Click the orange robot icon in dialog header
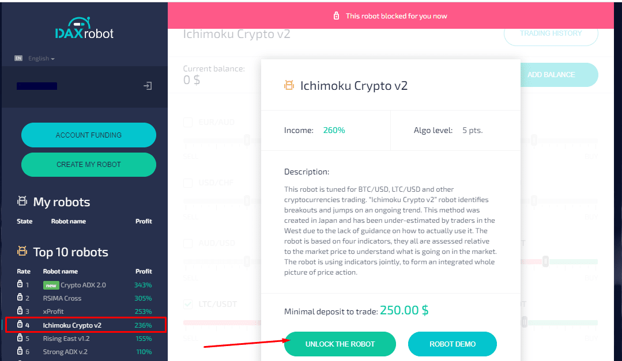Viewport: 622px width, 361px height. point(289,85)
